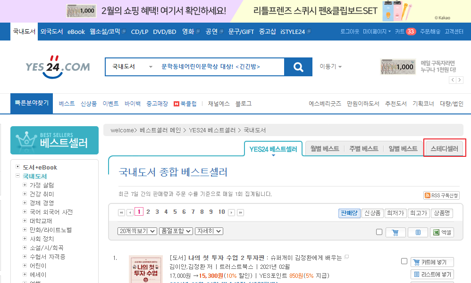Expand the 경제 경영 category
471x283 pixels.
click(x=25, y=203)
